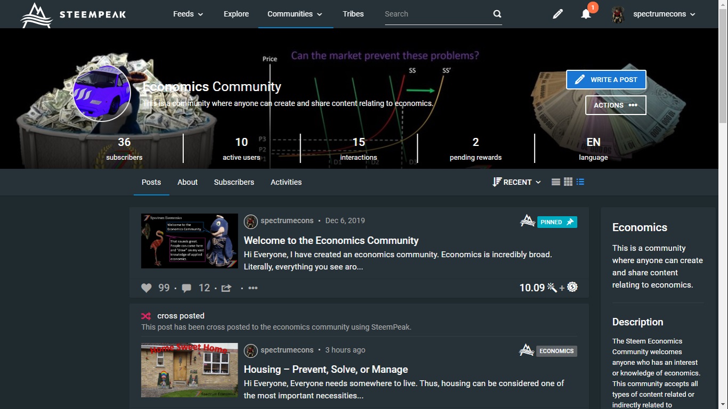Select the Subscribers tab
Screen dimensions: 728x409
coord(234,182)
